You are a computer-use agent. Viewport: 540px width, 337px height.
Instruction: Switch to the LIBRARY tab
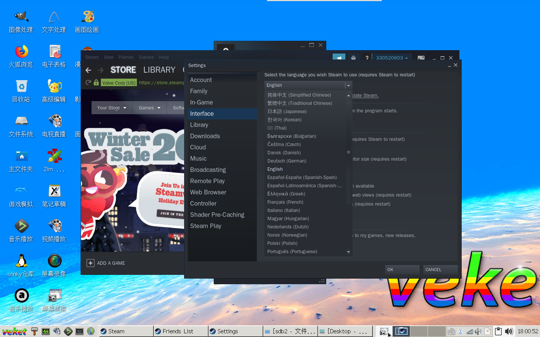click(159, 70)
